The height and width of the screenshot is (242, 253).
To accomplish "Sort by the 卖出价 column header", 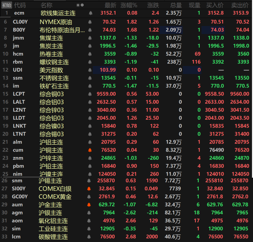I will tap(240, 5).
